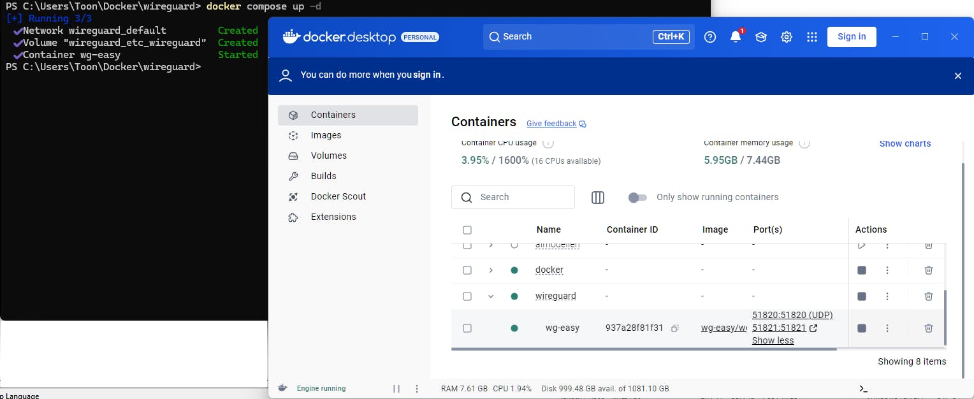This screenshot has width=974, height=399.
Task: Click sign in link in banner
Action: (x=427, y=75)
